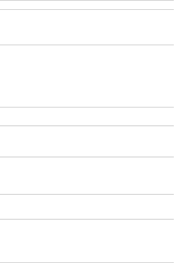Click the divider below the fifth blank row
The height and width of the screenshot is (263, 174).
point(87,157)
